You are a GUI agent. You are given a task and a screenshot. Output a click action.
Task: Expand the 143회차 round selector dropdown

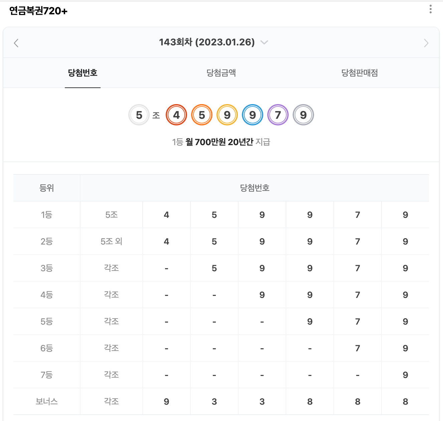click(x=264, y=42)
